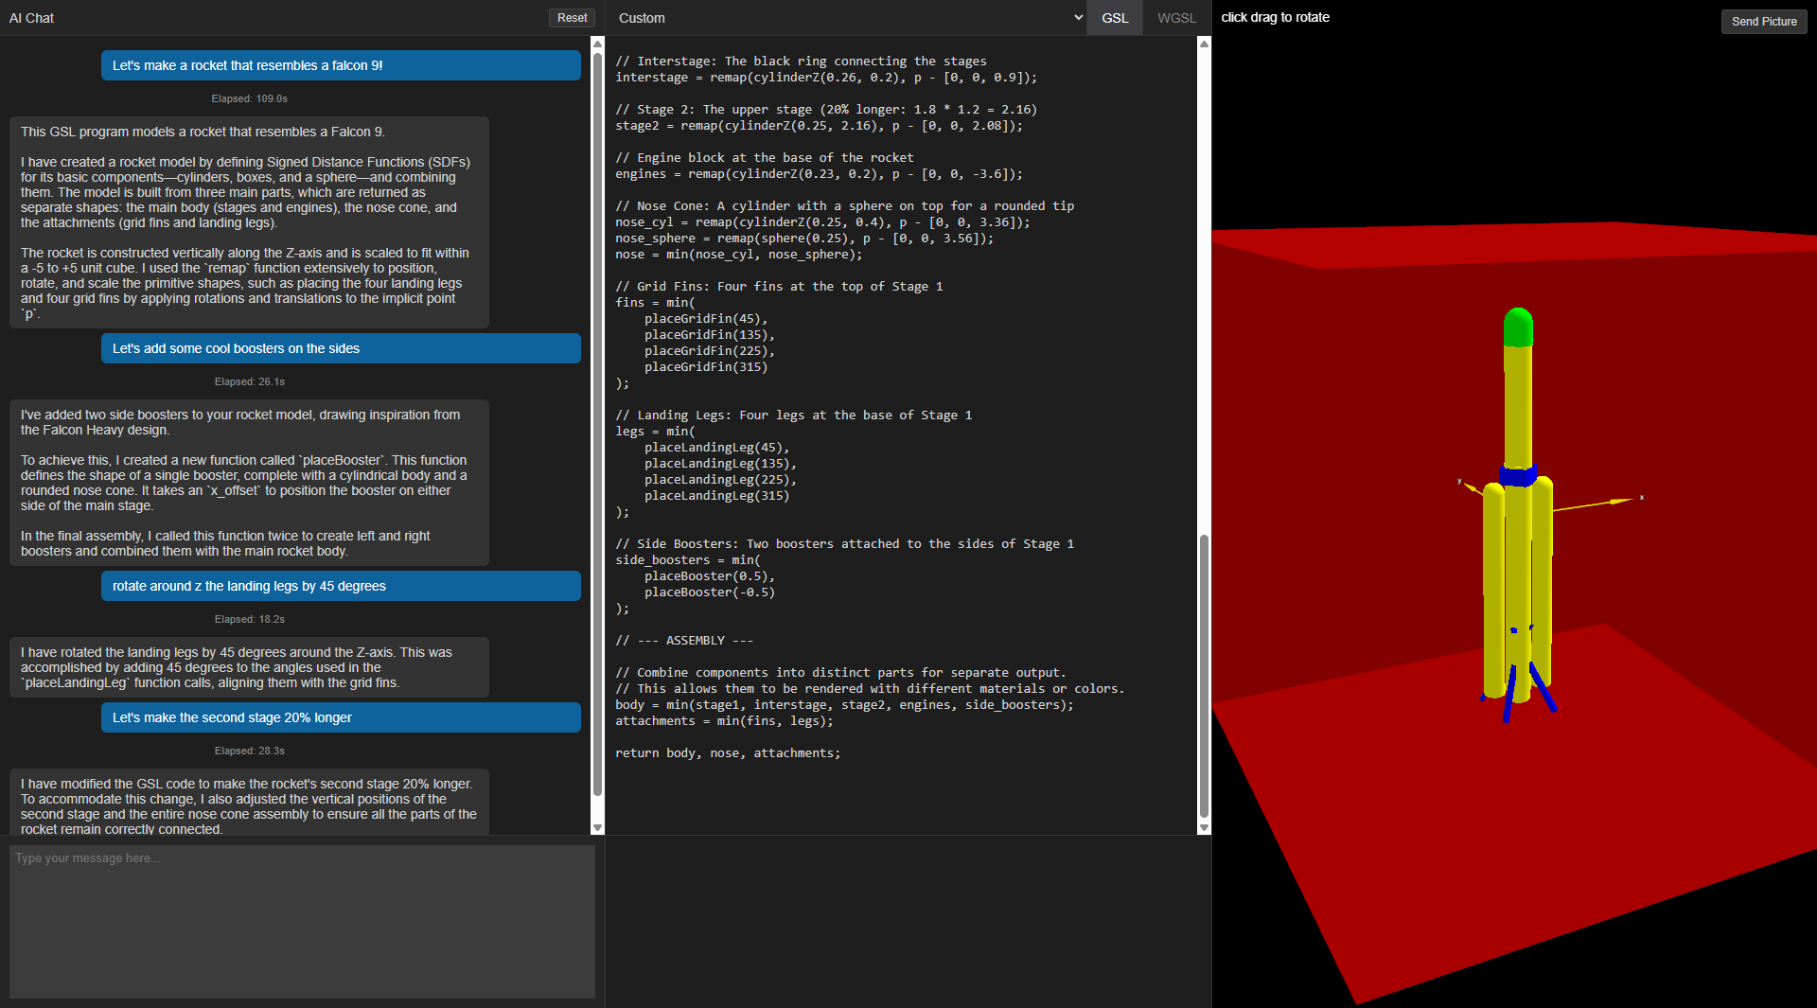Switch to the WGSL tab
This screenshot has height=1008, width=1817.
[1176, 18]
